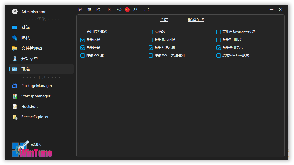Tick the 禁用Windows搜索 checkbox
This screenshot has height=165, width=294.
[219, 55]
